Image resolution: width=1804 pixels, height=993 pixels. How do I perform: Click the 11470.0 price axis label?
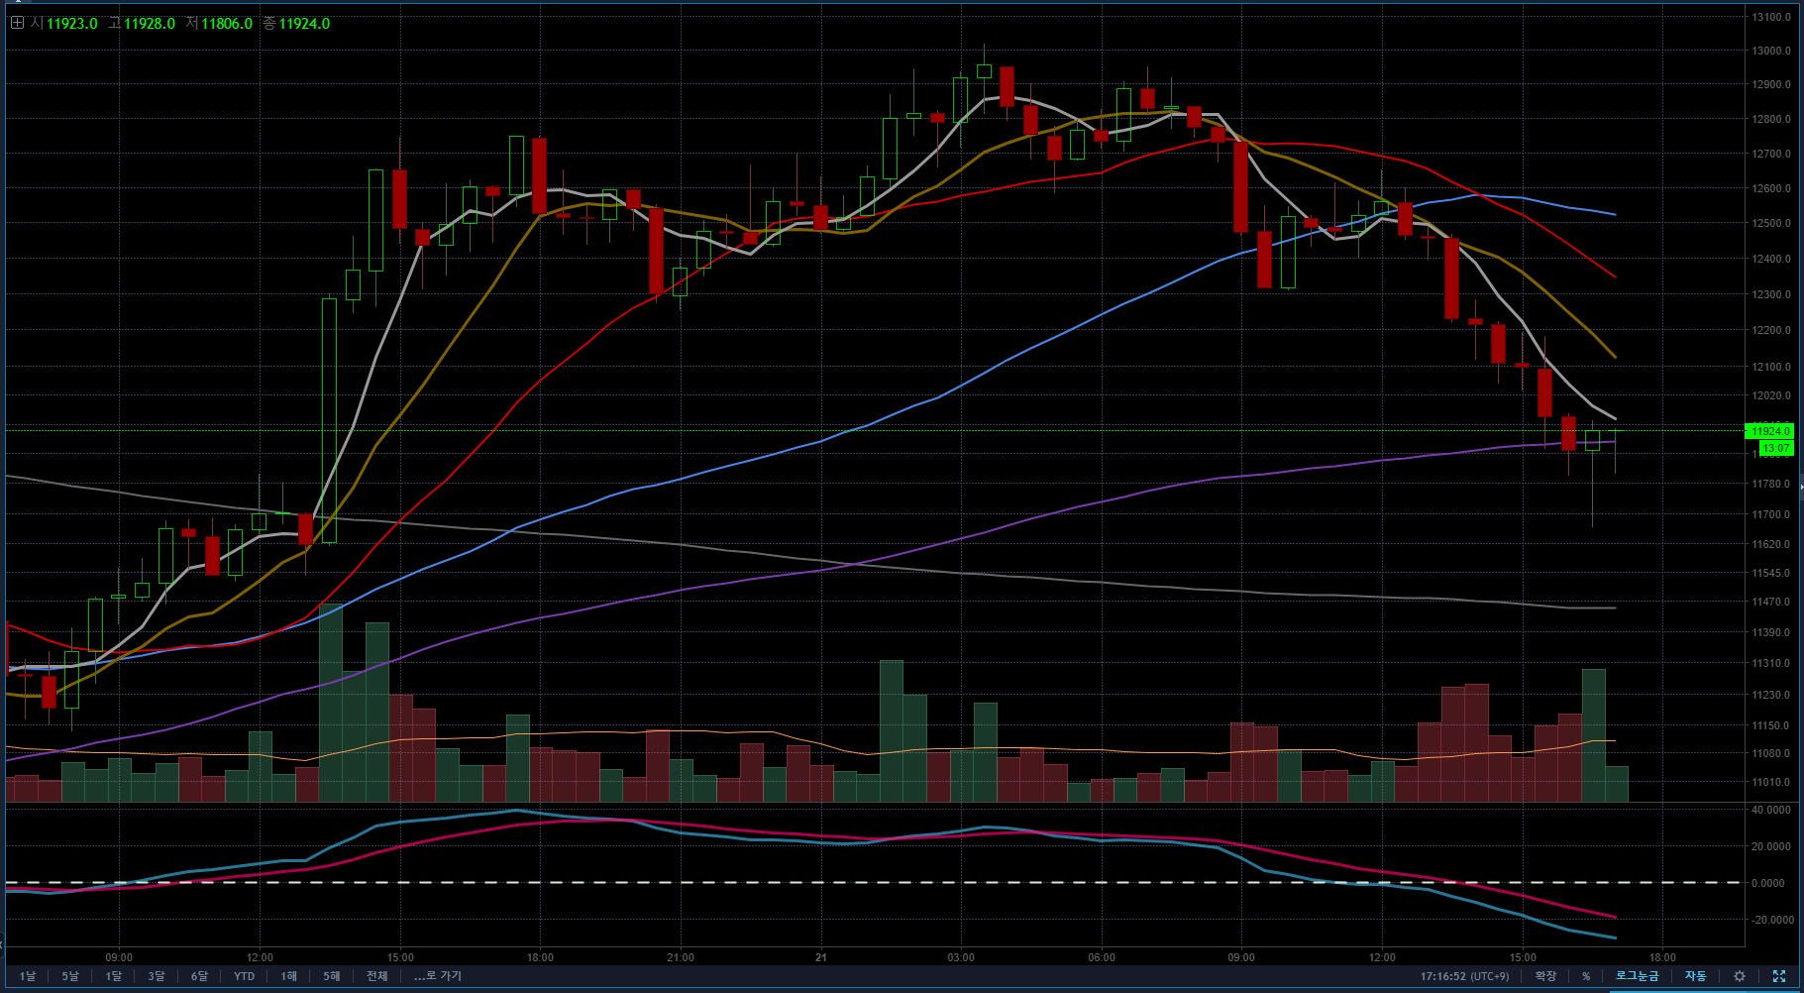pyautogui.click(x=1770, y=603)
